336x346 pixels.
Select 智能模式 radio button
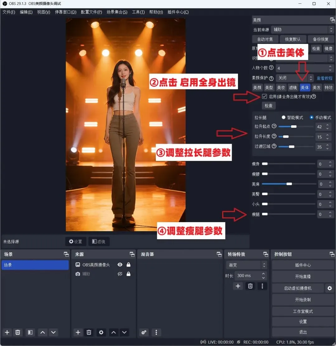point(283,117)
